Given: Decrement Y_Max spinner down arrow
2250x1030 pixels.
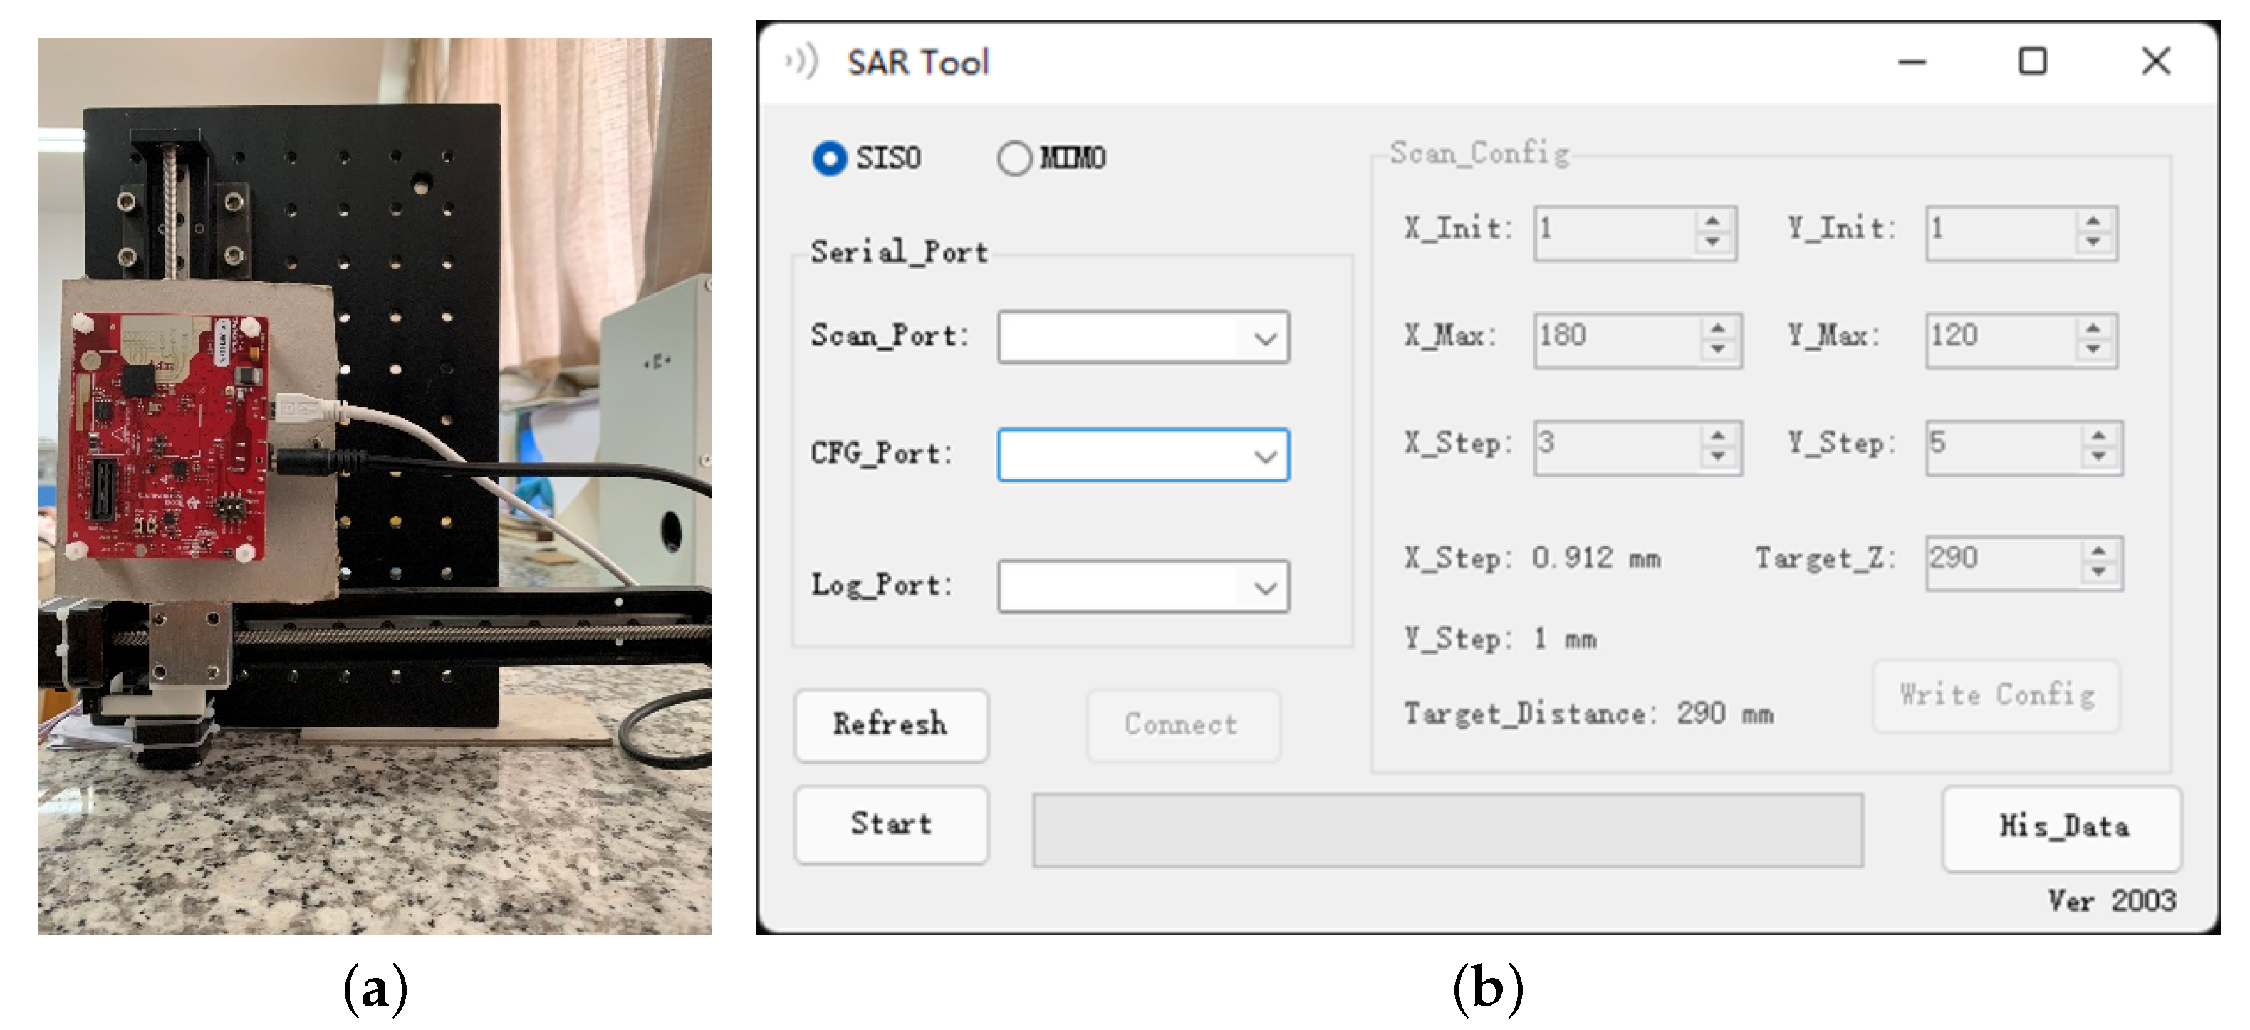Looking at the screenshot, I should (2093, 350).
